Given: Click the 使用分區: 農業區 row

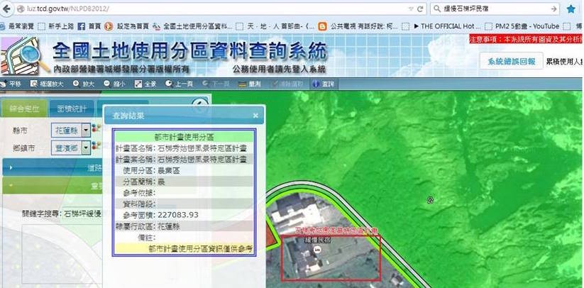Looking at the screenshot, I should pyautogui.click(x=184, y=171).
